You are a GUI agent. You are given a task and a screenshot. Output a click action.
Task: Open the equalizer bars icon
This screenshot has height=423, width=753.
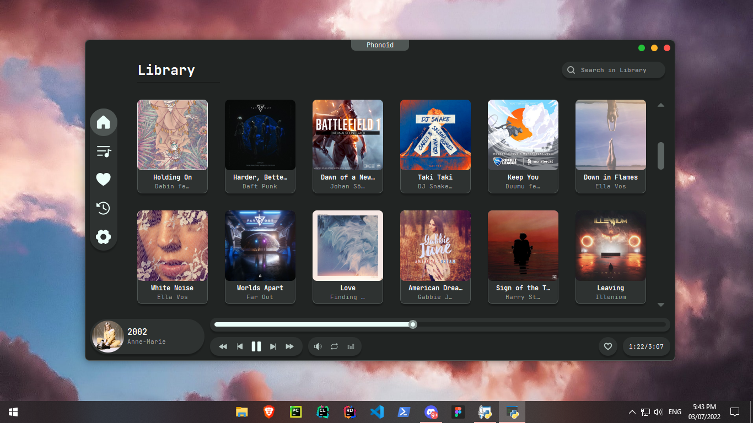[351, 346]
